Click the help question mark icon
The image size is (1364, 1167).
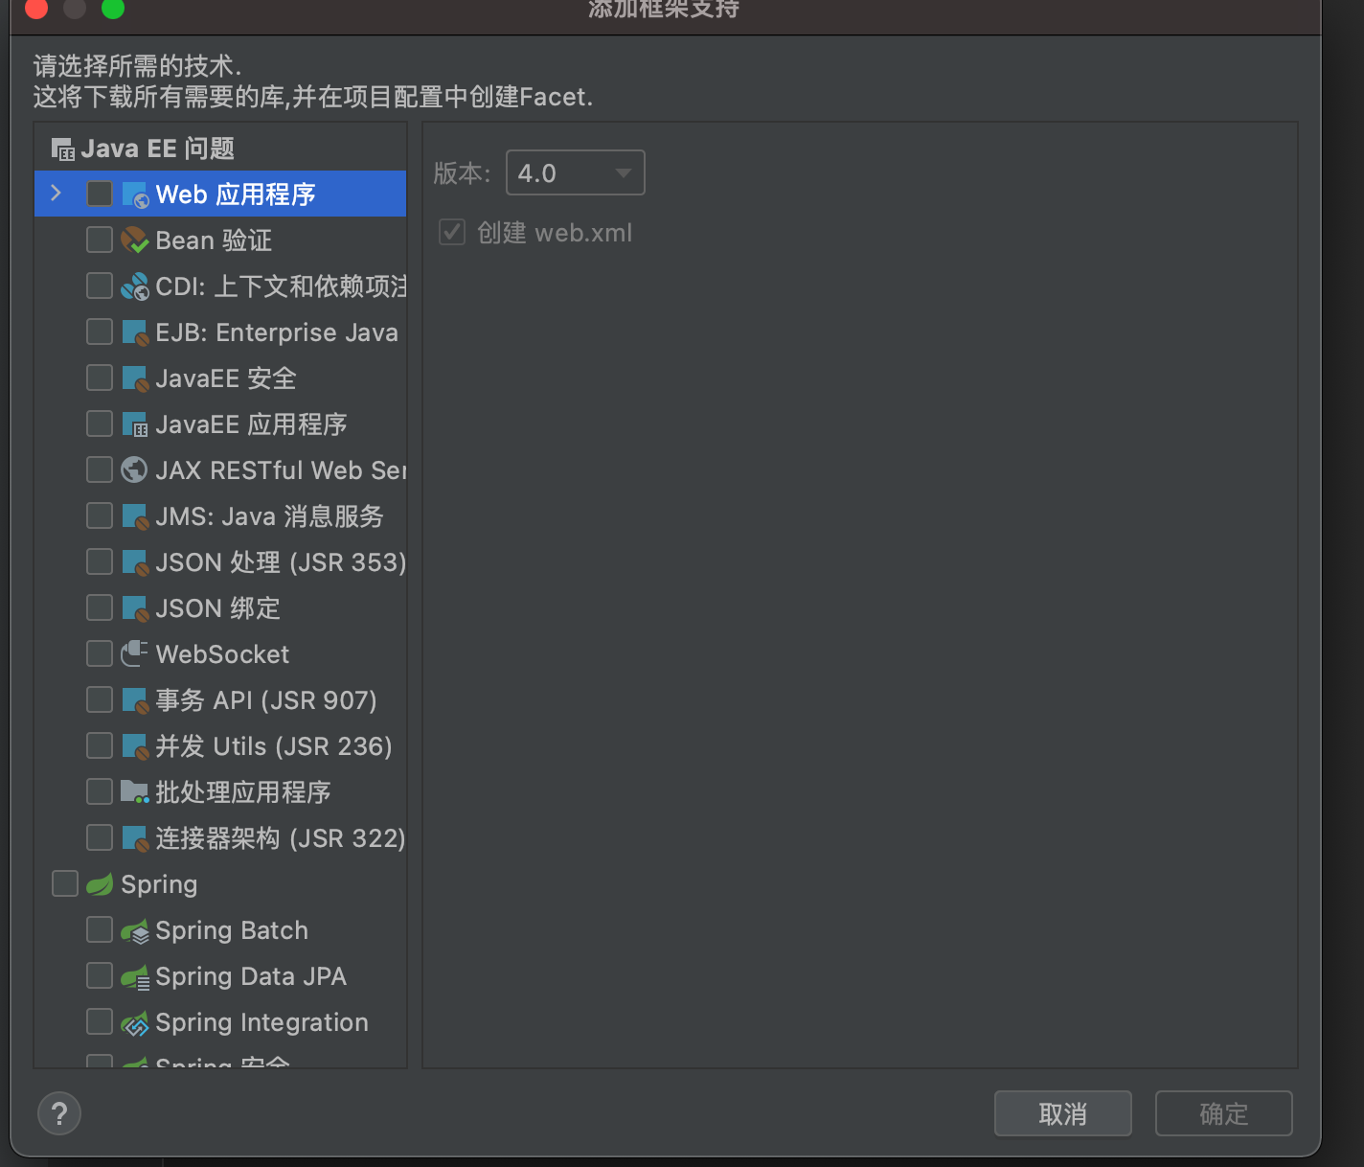pos(58,1113)
